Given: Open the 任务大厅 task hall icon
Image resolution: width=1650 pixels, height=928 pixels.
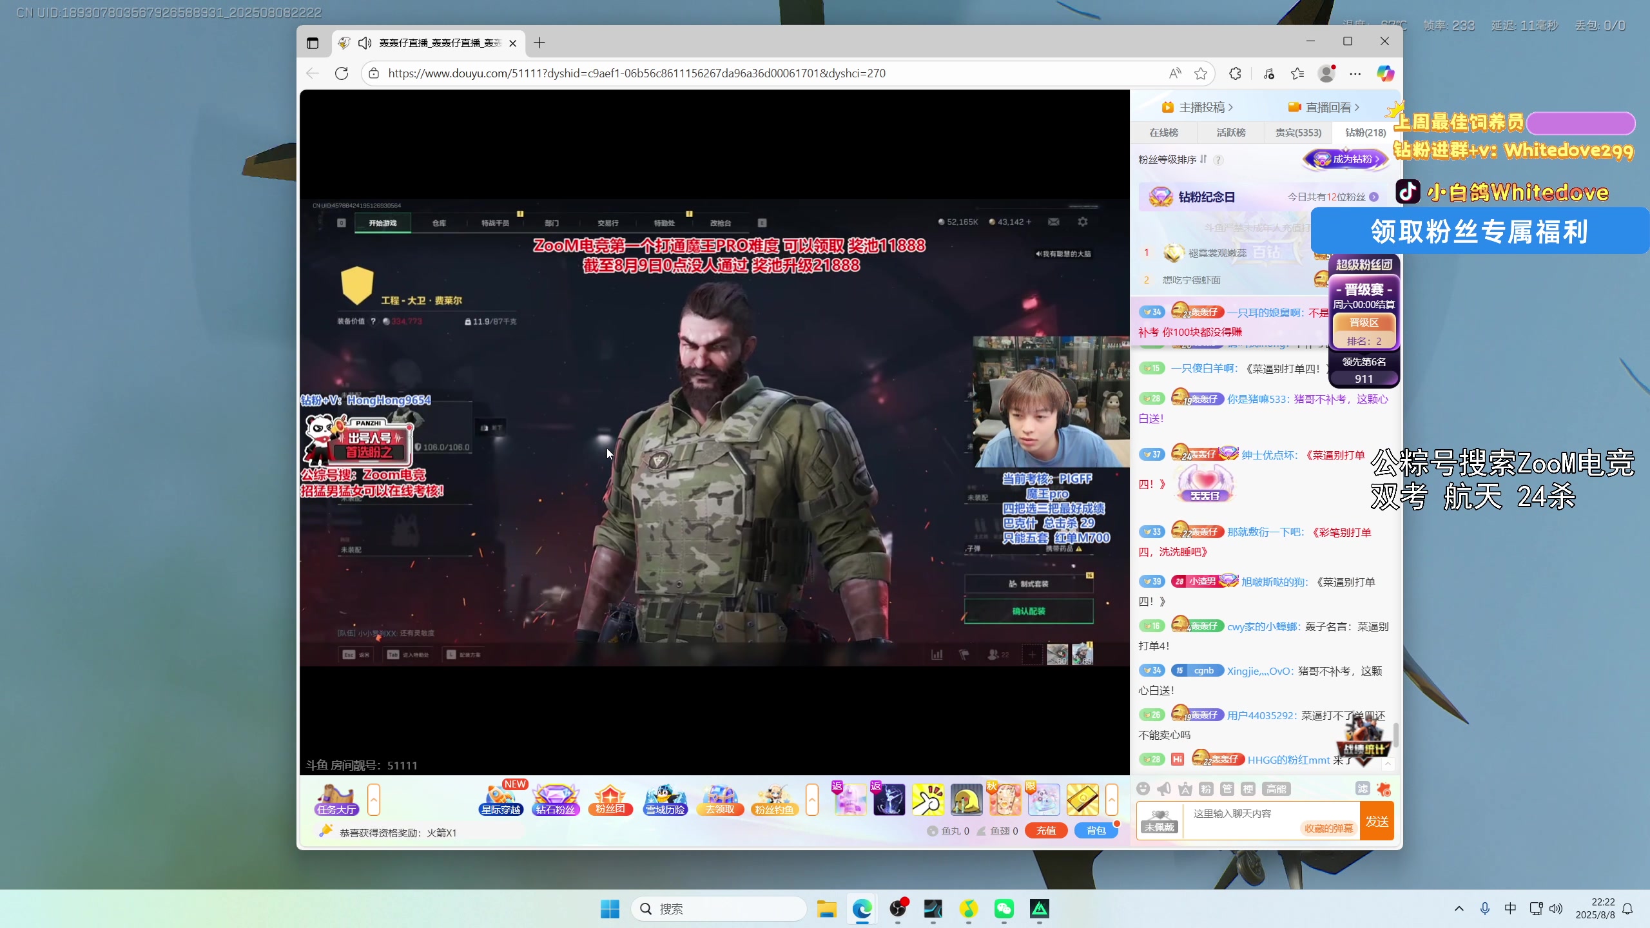Looking at the screenshot, I should [336, 800].
